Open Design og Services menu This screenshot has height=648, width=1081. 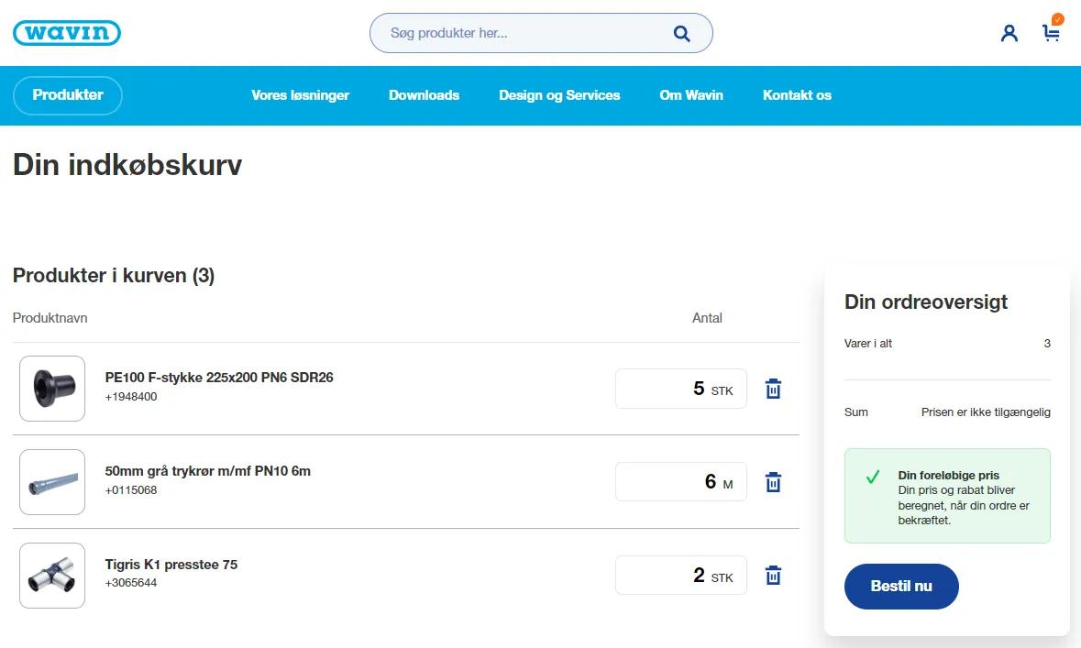click(559, 95)
